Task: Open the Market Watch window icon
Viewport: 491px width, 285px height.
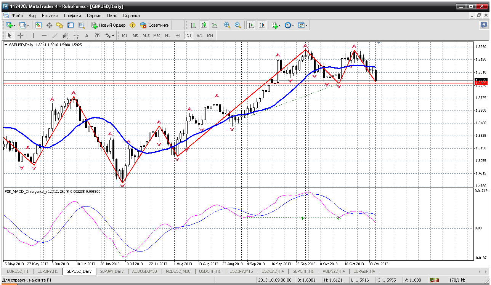Action: click(x=39, y=25)
